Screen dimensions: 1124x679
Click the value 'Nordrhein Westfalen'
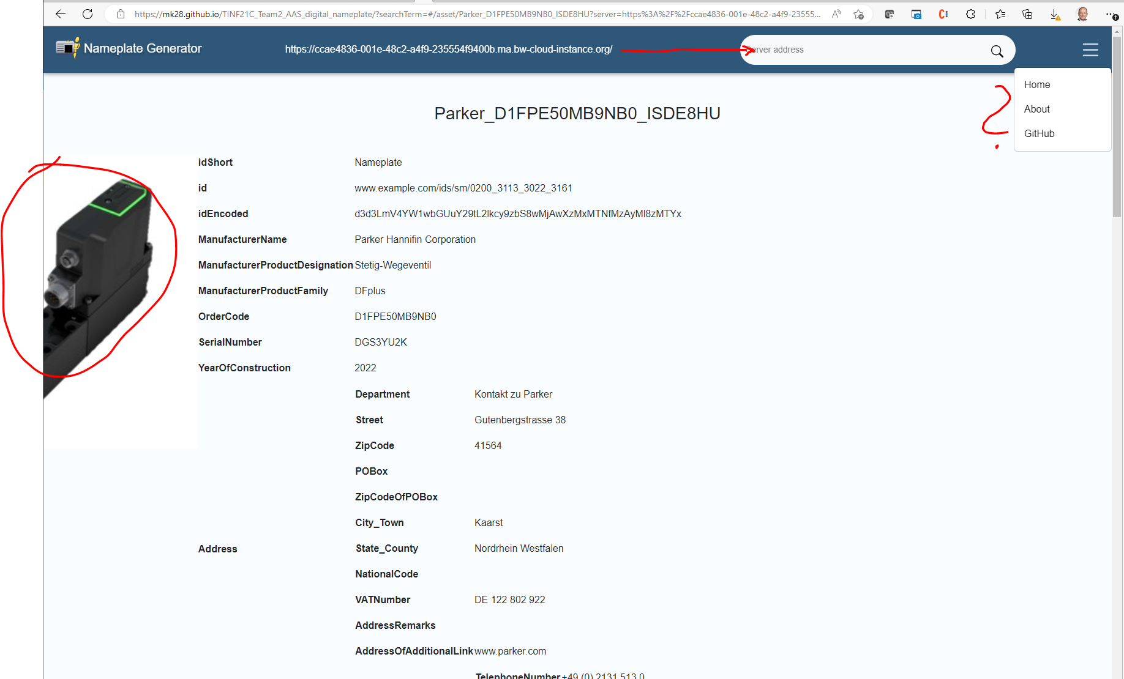click(x=519, y=548)
